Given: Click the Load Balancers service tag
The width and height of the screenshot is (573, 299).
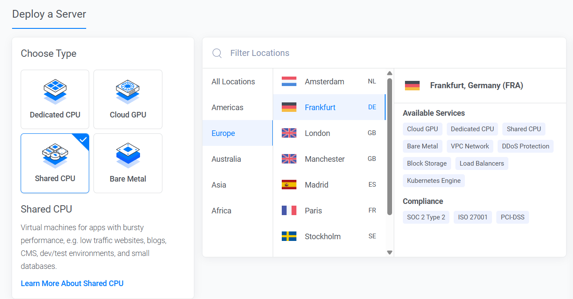Looking at the screenshot, I should pos(482,163).
